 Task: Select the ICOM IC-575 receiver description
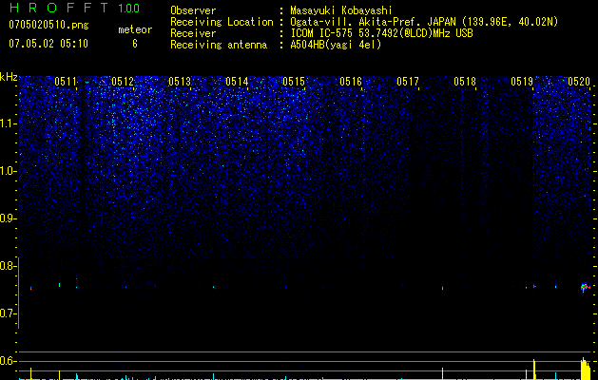point(381,33)
